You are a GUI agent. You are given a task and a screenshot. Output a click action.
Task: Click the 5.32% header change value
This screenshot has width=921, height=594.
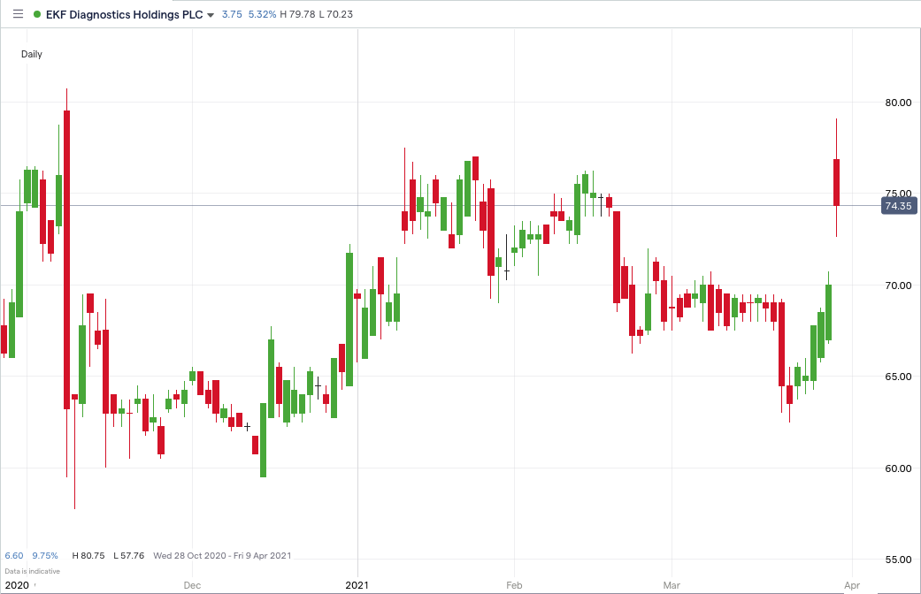coord(262,15)
